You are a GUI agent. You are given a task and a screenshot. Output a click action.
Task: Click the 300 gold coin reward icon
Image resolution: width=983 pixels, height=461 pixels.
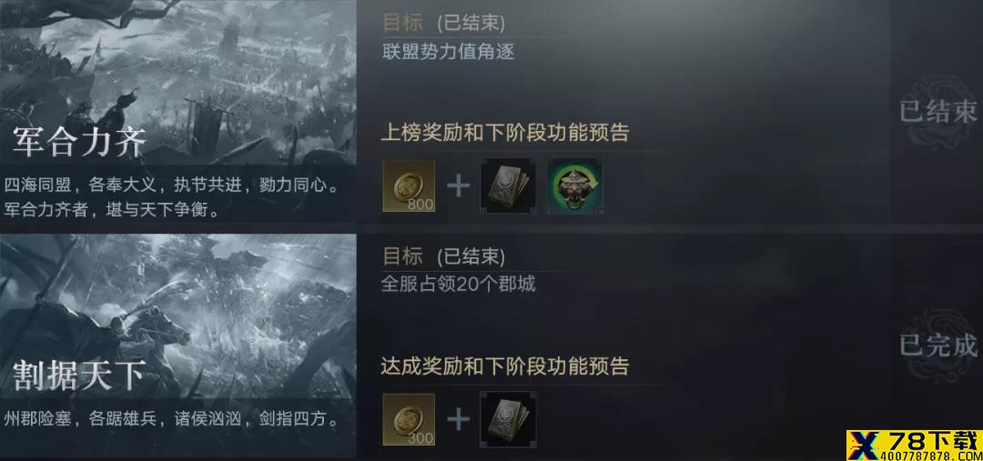[x=409, y=420]
